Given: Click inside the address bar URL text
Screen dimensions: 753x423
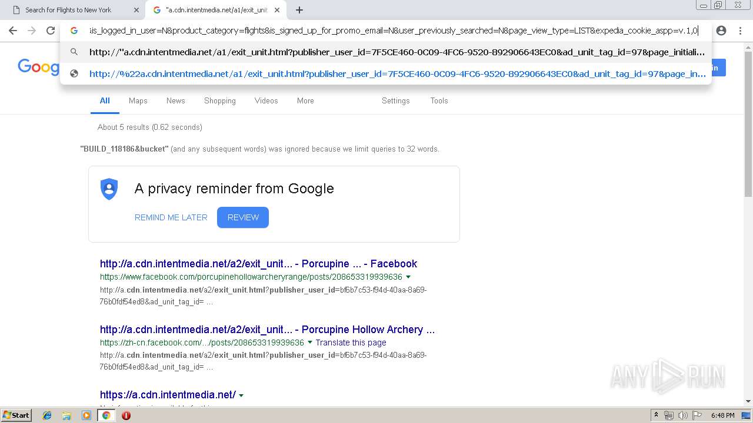Looking at the screenshot, I should 394,31.
